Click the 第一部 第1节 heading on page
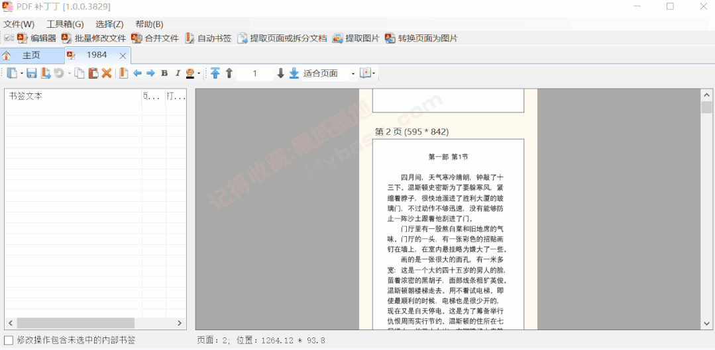The width and height of the screenshot is (715, 350). (x=448, y=157)
